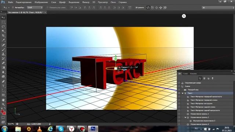Open the 3D workspace dropdown at top right
This screenshot has height=132, width=235.
click(x=218, y=8)
